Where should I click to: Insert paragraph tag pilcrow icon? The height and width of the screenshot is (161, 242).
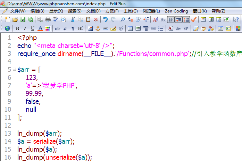pyautogui.click(x=73, y=28)
